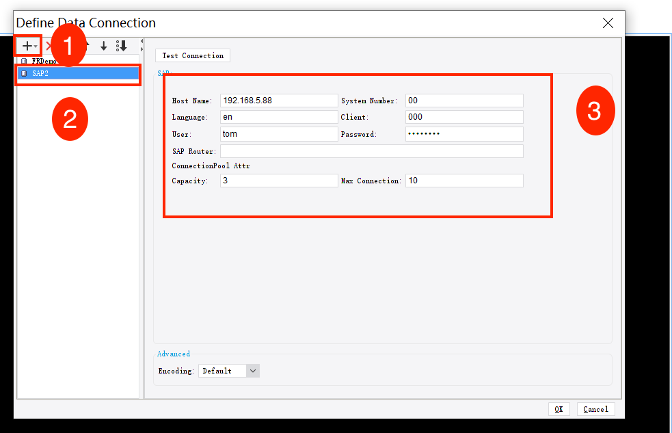This screenshot has height=433, width=672.
Task: Open the Encoding dropdown
Action: 253,371
